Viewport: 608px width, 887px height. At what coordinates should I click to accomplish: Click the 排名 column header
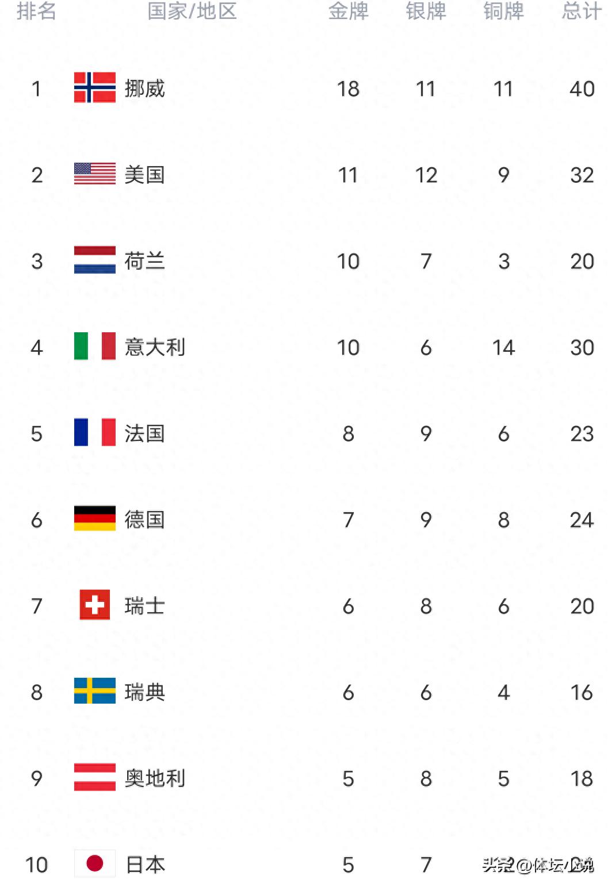click(36, 11)
